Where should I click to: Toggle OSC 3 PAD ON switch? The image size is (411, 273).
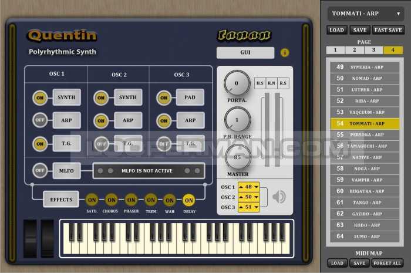164,97
